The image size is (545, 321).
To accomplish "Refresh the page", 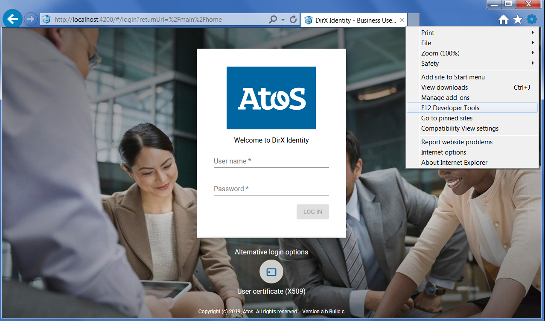I will pos(293,19).
